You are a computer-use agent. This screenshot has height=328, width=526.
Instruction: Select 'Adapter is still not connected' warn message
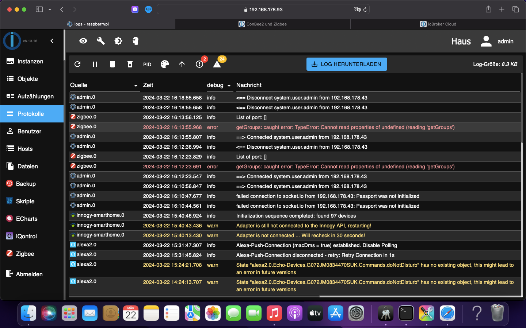[x=304, y=226]
